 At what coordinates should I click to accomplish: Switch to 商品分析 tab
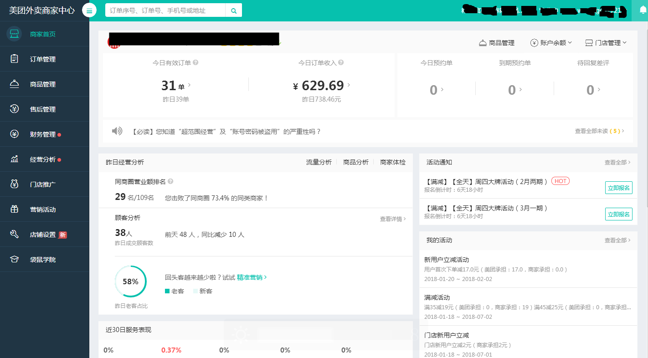pyautogui.click(x=356, y=162)
